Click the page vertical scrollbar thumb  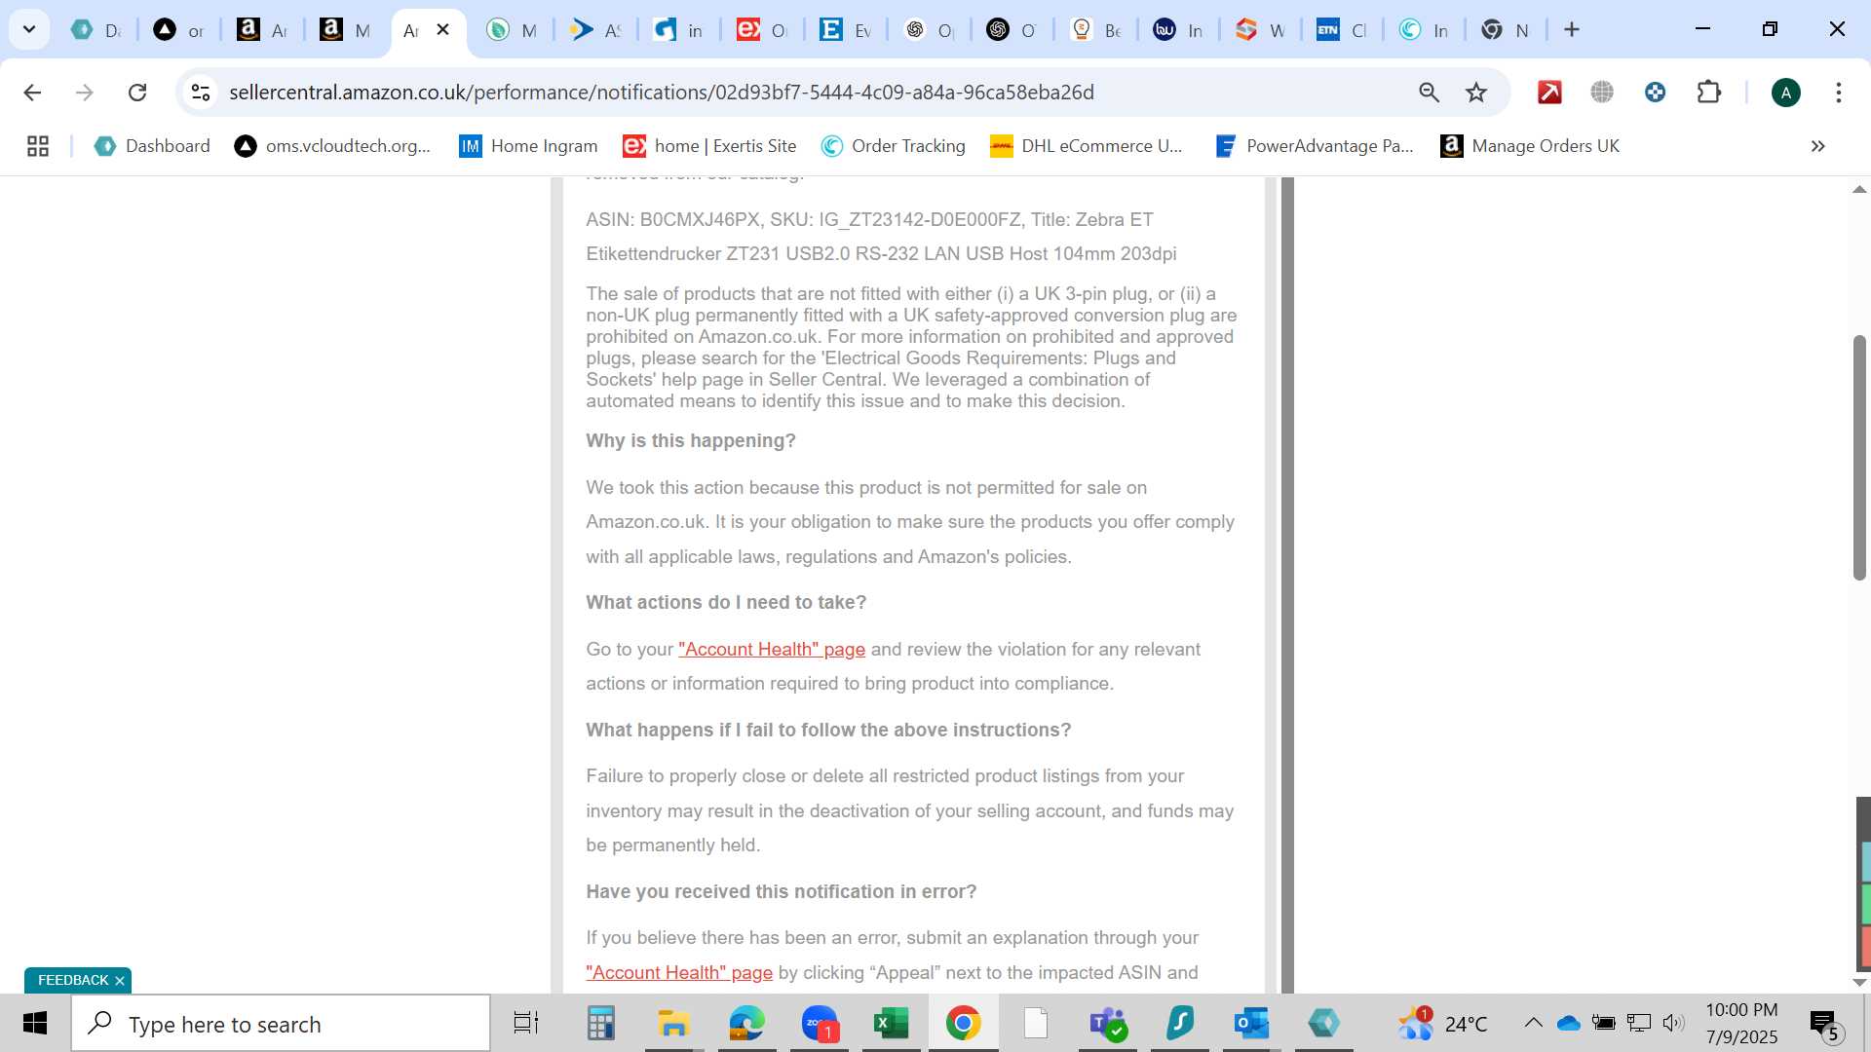(1859, 458)
